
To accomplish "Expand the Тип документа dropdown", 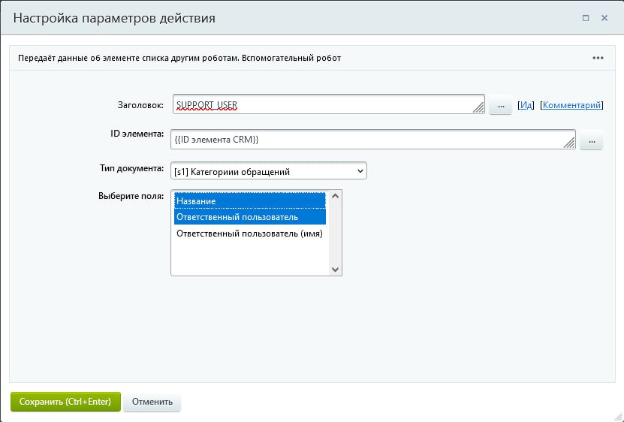I will pos(268,171).
